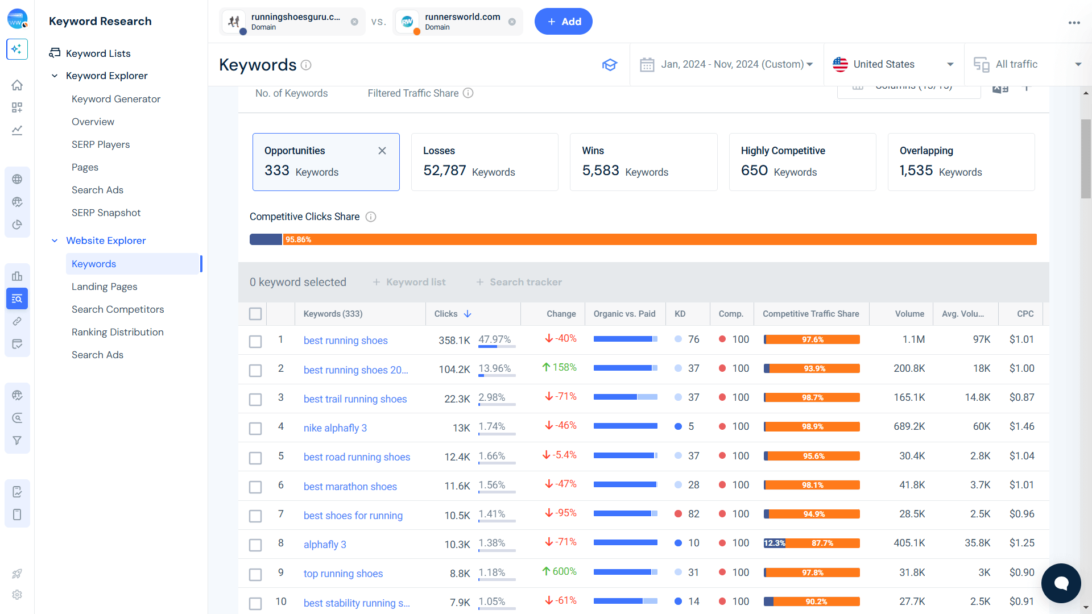This screenshot has width=1092, height=614.
Task: Click the info icon beside Competitive Clicks Share
Action: (371, 217)
